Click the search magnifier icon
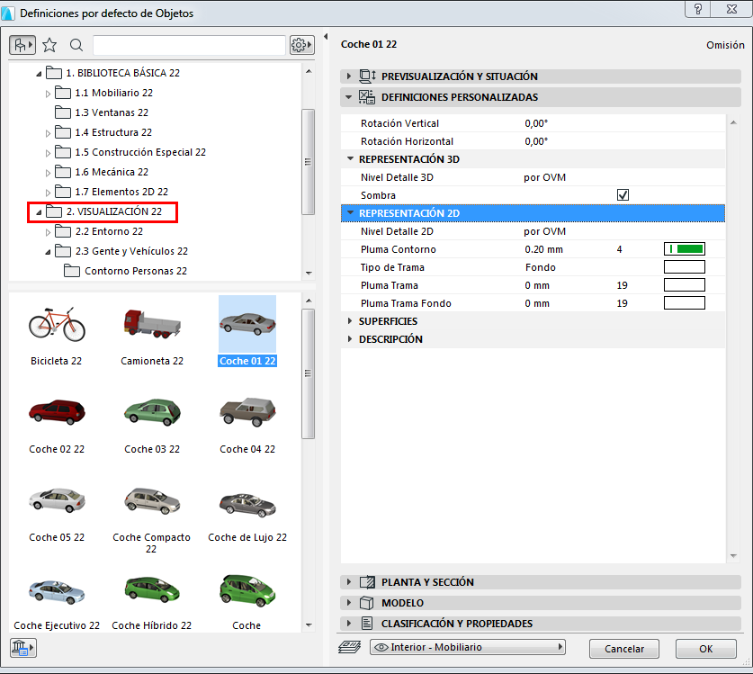753x674 pixels. point(76,45)
